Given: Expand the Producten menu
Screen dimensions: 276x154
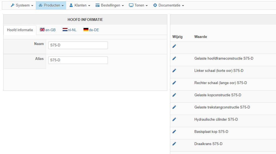Looking at the screenshot, I should (51, 5).
